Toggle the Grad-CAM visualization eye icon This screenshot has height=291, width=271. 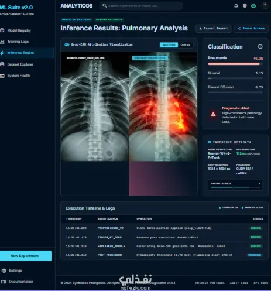point(67,44)
